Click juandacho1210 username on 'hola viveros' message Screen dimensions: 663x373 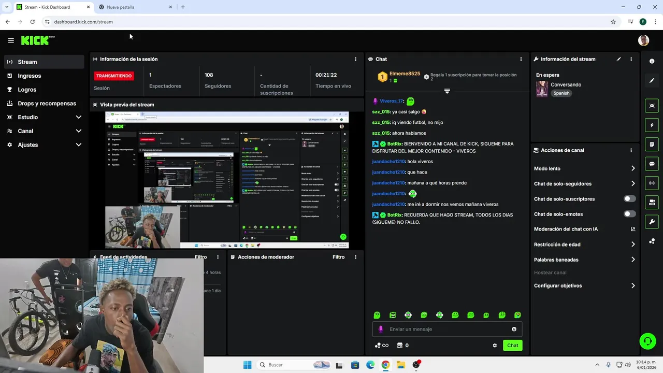tap(388, 162)
